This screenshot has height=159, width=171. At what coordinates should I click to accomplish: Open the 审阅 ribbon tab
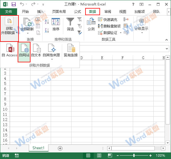108,12
